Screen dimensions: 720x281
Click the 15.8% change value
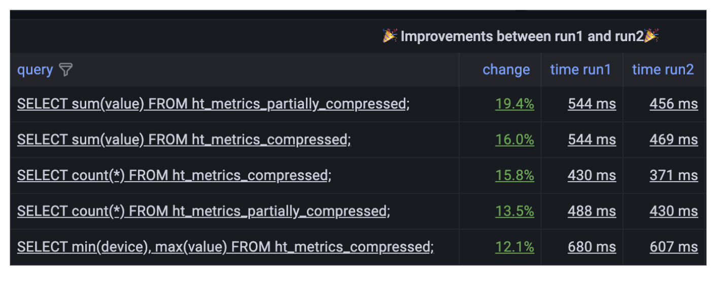(515, 175)
